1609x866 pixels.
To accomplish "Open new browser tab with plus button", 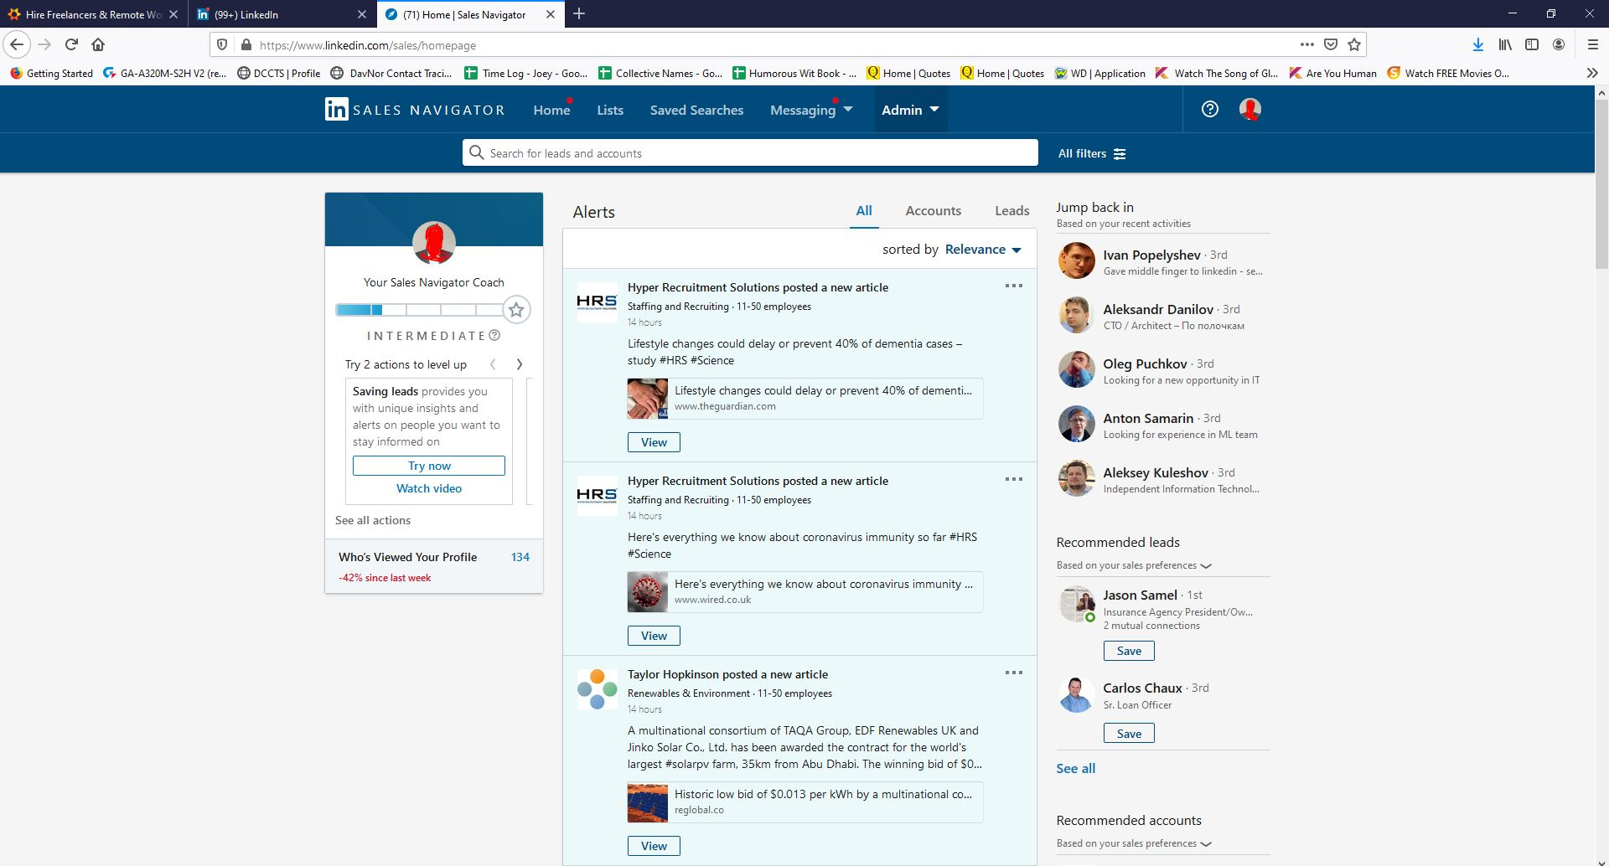I will pos(579,14).
